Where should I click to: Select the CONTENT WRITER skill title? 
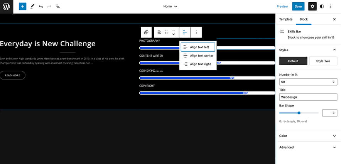(x=151, y=56)
